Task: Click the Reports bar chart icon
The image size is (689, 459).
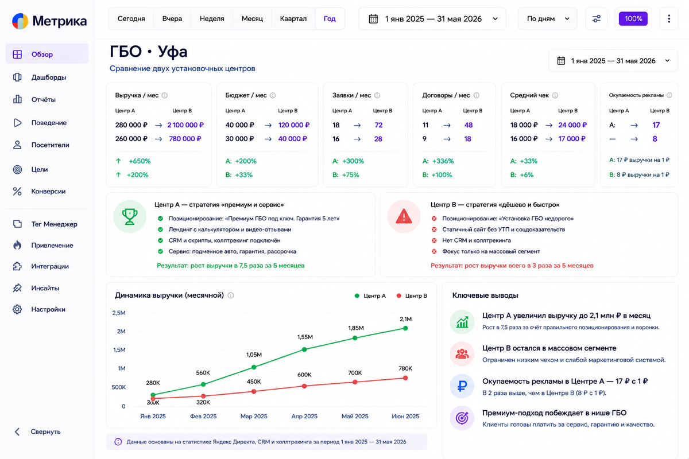Action: coord(17,99)
